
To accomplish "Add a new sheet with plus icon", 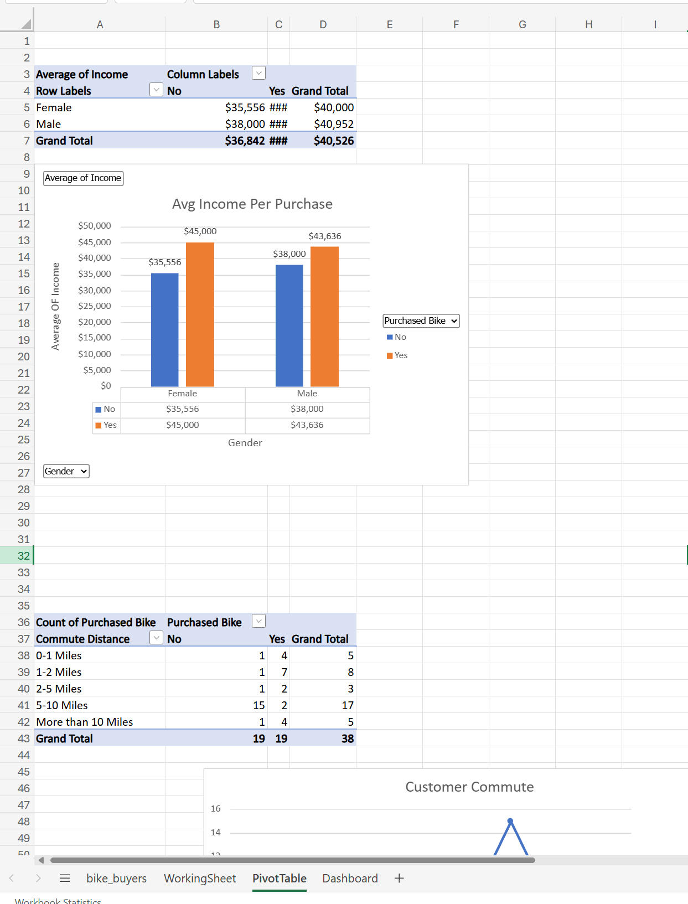I will pos(399,878).
